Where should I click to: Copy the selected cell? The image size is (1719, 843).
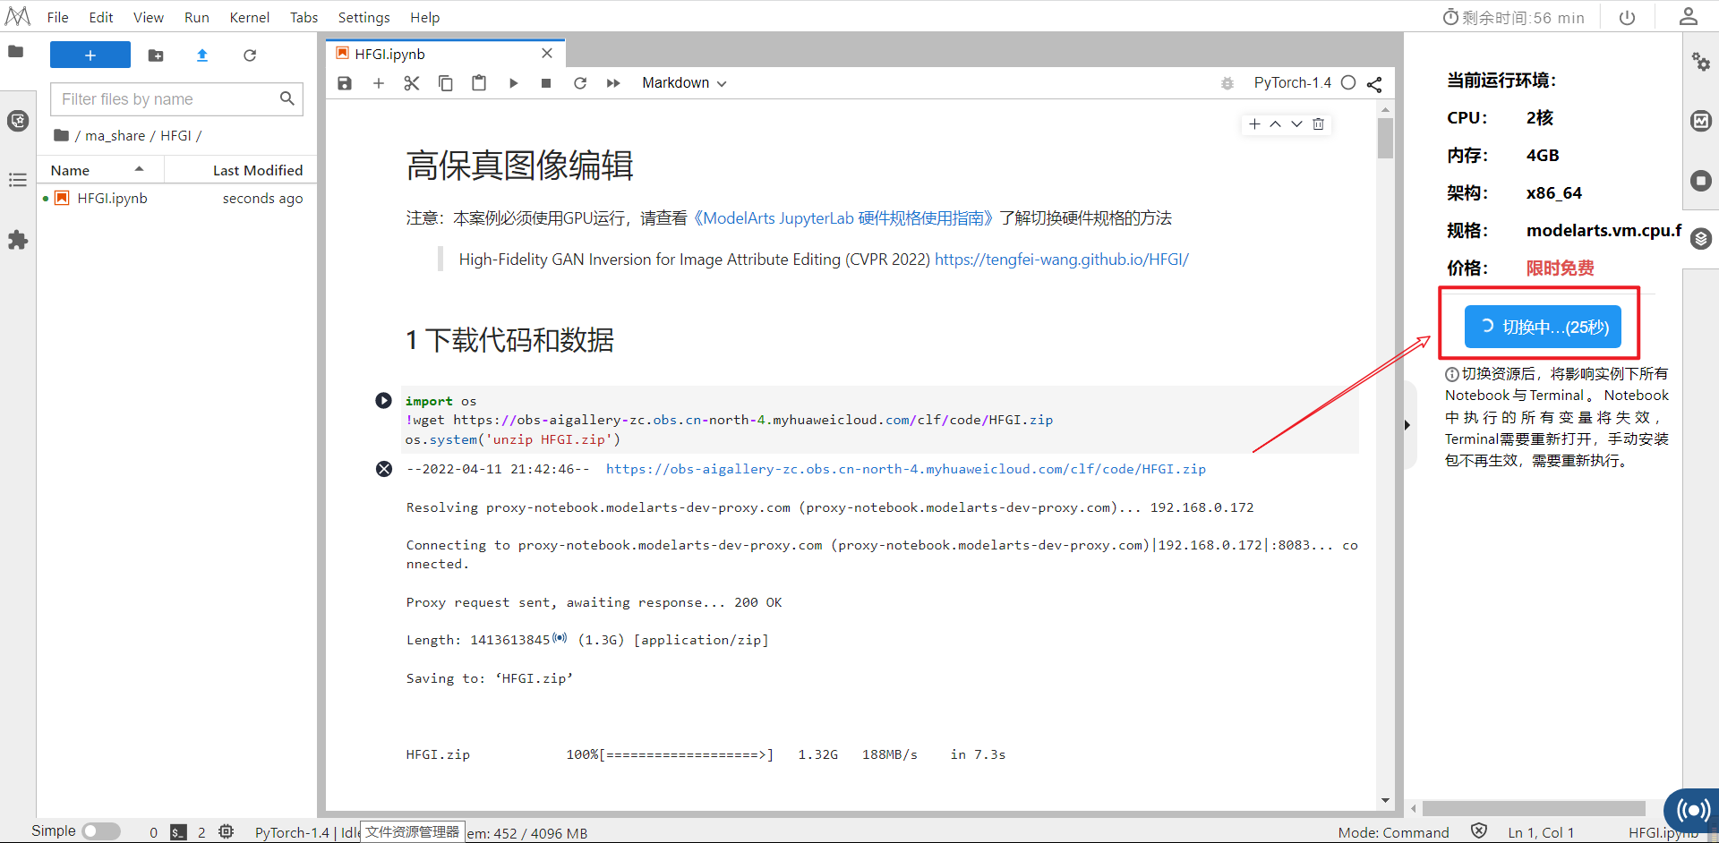(446, 83)
